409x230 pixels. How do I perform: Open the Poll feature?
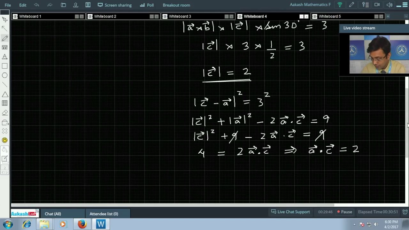147,5
